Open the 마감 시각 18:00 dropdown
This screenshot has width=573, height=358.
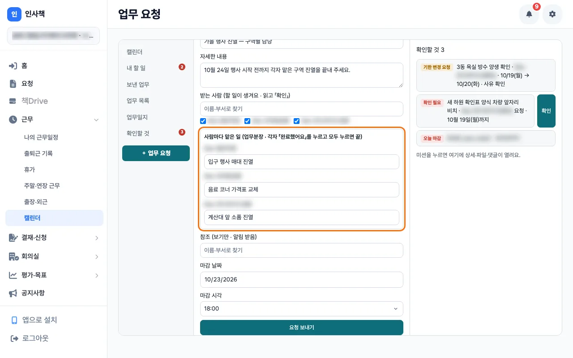click(x=302, y=309)
